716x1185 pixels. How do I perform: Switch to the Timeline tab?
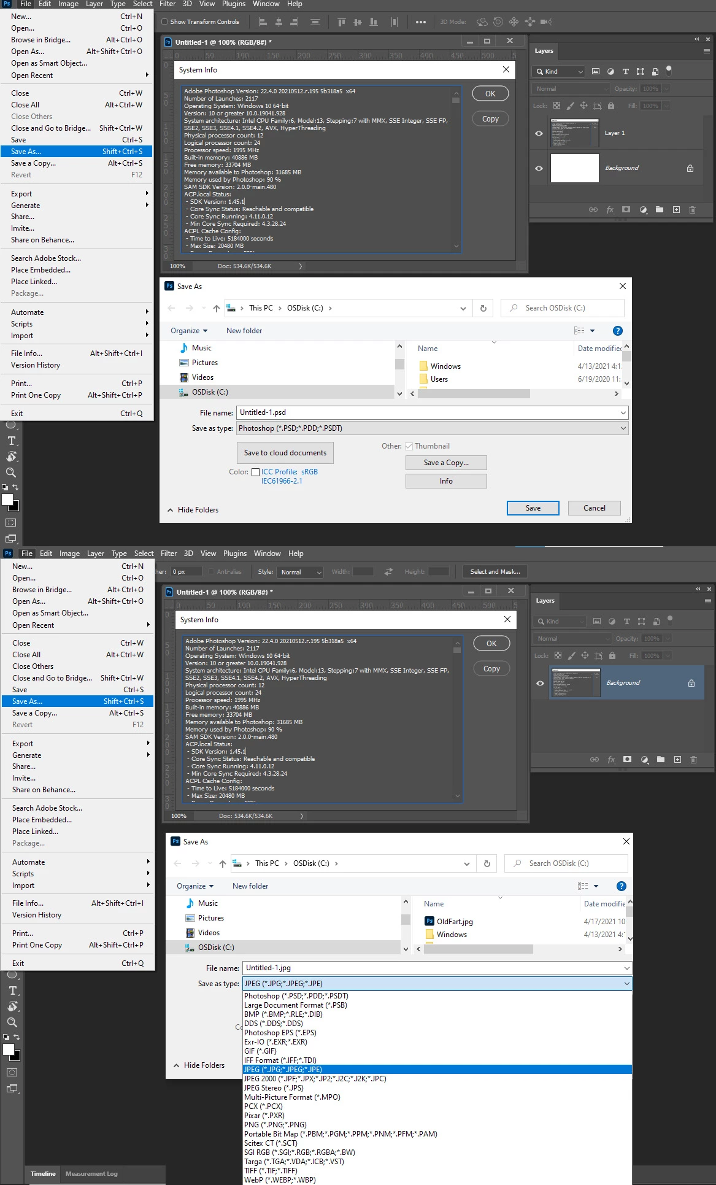43,1173
